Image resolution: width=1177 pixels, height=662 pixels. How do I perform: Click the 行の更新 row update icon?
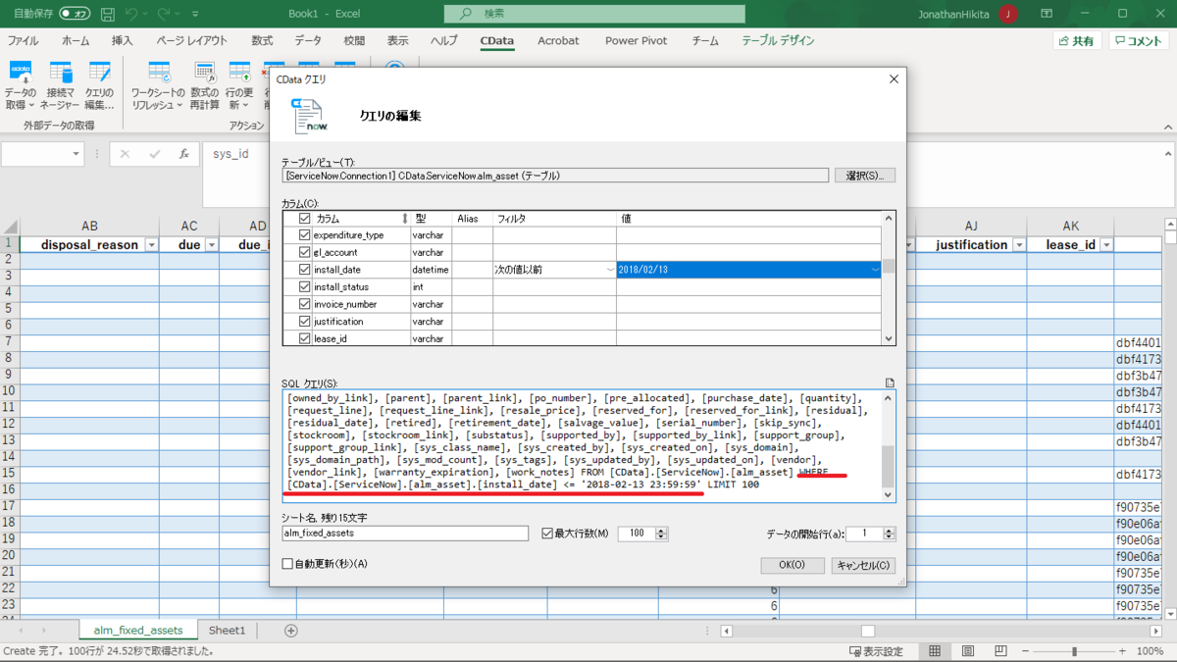242,83
